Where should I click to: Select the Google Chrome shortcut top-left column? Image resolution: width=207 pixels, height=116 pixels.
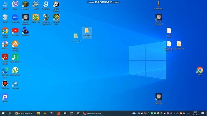tap(5, 33)
